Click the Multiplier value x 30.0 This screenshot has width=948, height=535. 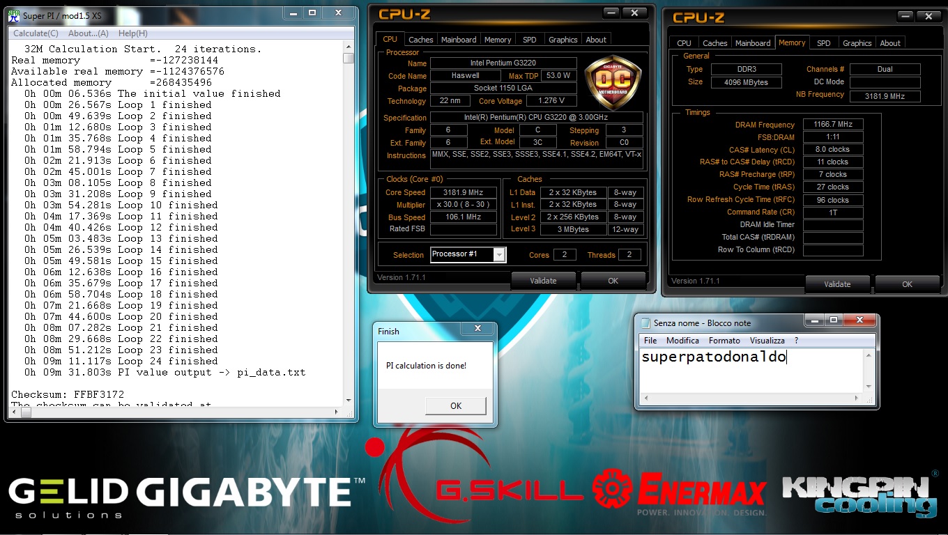463,205
